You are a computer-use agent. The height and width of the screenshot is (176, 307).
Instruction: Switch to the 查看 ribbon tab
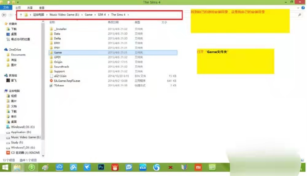point(42,8)
